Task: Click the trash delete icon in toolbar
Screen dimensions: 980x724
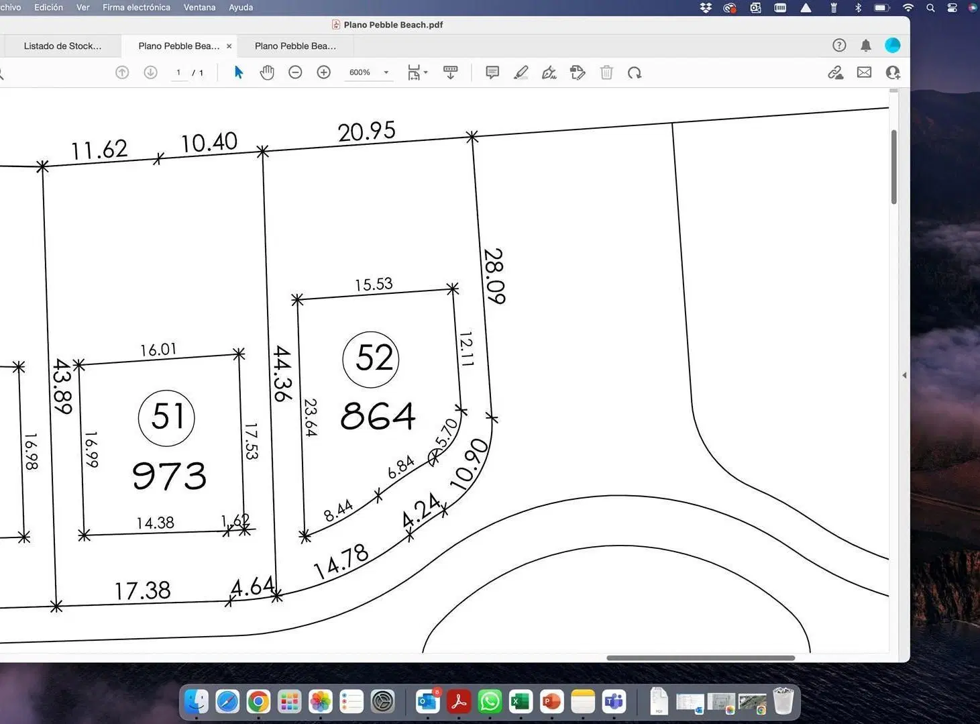Action: click(x=606, y=72)
